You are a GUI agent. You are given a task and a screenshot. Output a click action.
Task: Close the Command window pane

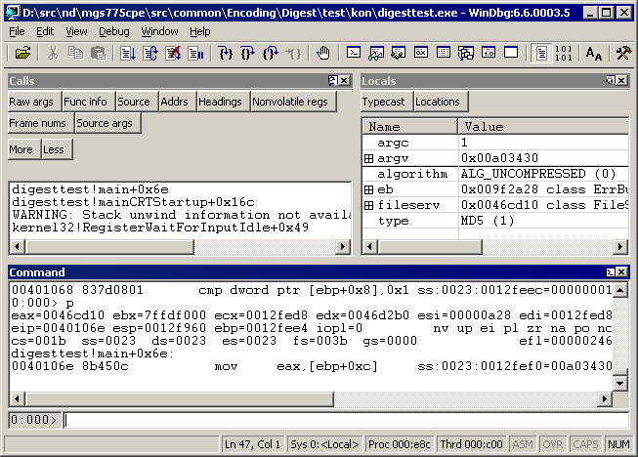click(621, 272)
